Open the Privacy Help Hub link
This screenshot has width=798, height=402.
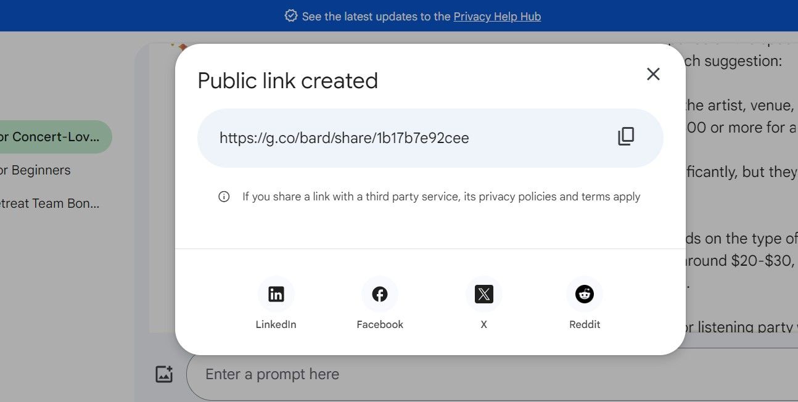[497, 16]
